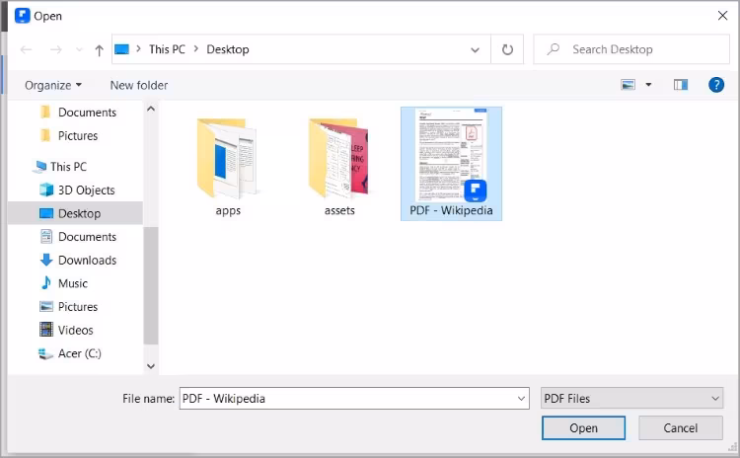Image resolution: width=740 pixels, height=458 pixels.
Task: Select the apps folder
Action: coord(228,167)
